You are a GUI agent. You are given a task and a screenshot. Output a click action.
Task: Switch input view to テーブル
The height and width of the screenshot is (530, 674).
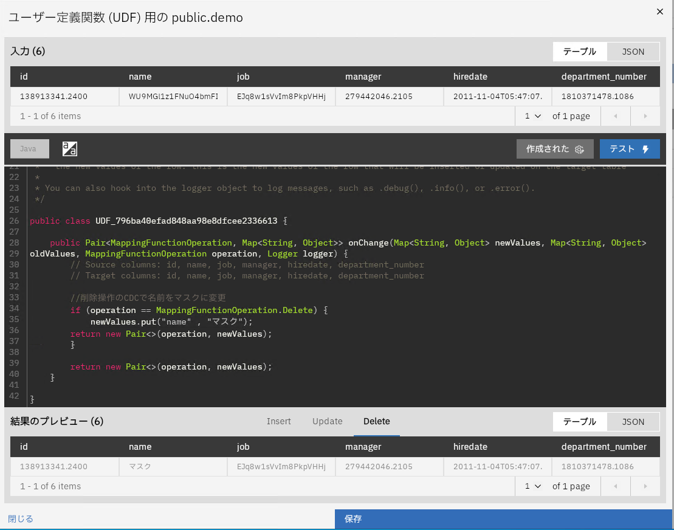579,52
